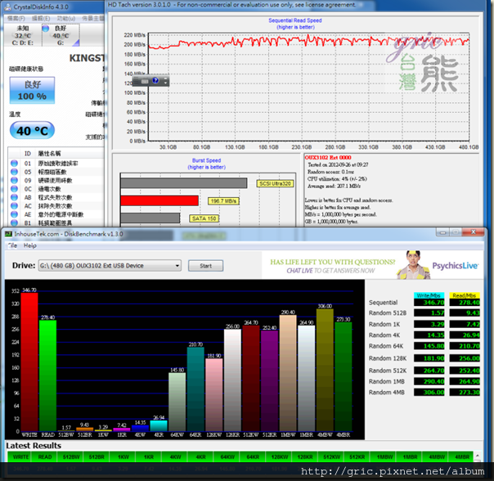494x481 pixels.
Task: Click the language bar drag grip
Action: (x=136, y=81)
